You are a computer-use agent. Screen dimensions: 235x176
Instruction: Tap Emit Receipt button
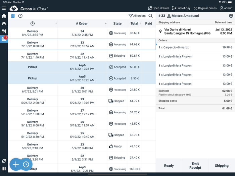point(195,166)
